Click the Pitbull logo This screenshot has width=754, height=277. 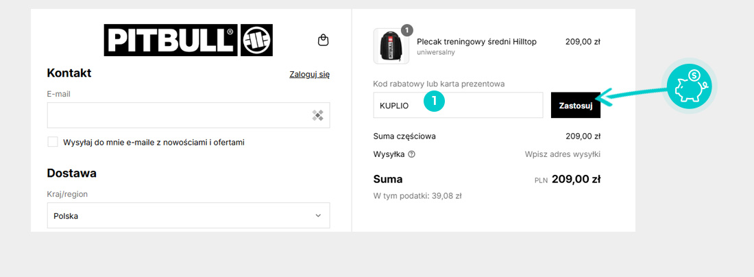click(188, 40)
